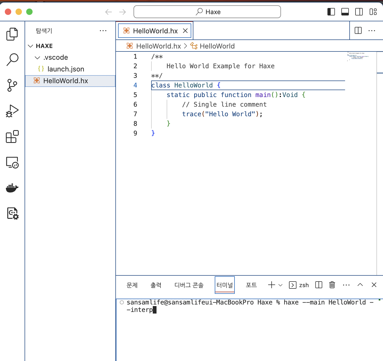Click the Haxe command center search box

(x=207, y=12)
